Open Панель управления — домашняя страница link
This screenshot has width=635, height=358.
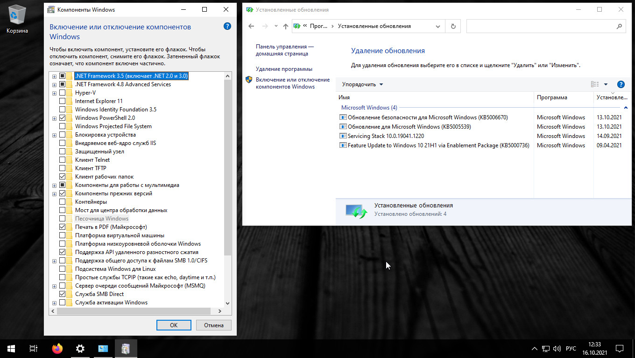285,50
